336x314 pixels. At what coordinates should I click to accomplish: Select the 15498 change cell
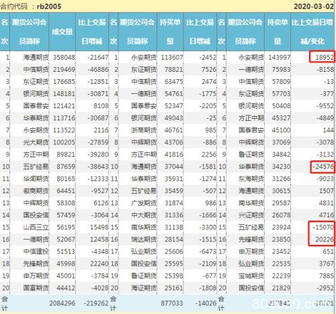point(99,227)
